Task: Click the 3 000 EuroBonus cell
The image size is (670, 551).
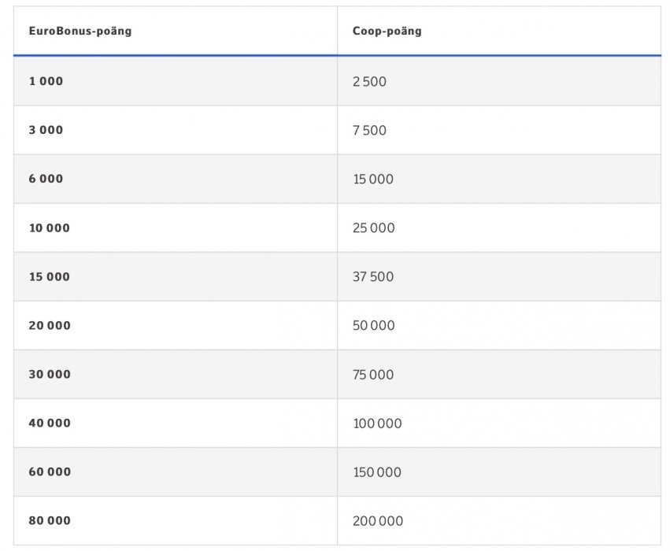Action: click(46, 130)
